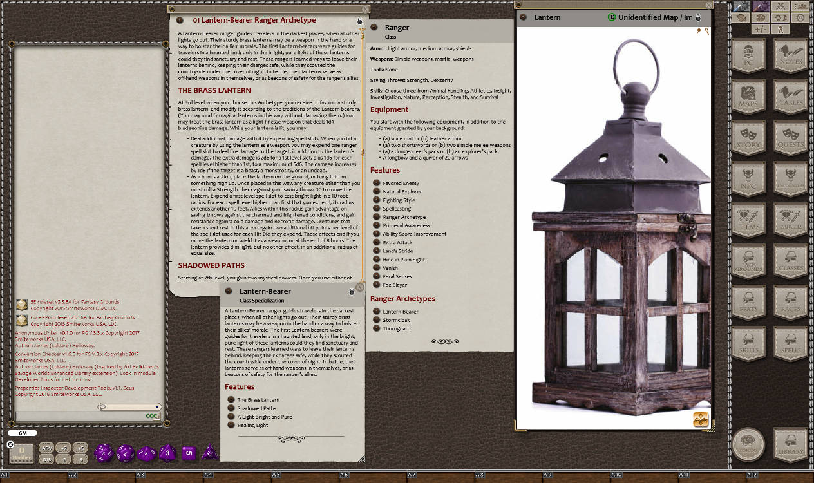The height and width of the screenshot is (483, 814).
Task: Toggle the ID state of the Unidentified Map
Action: coord(612,17)
